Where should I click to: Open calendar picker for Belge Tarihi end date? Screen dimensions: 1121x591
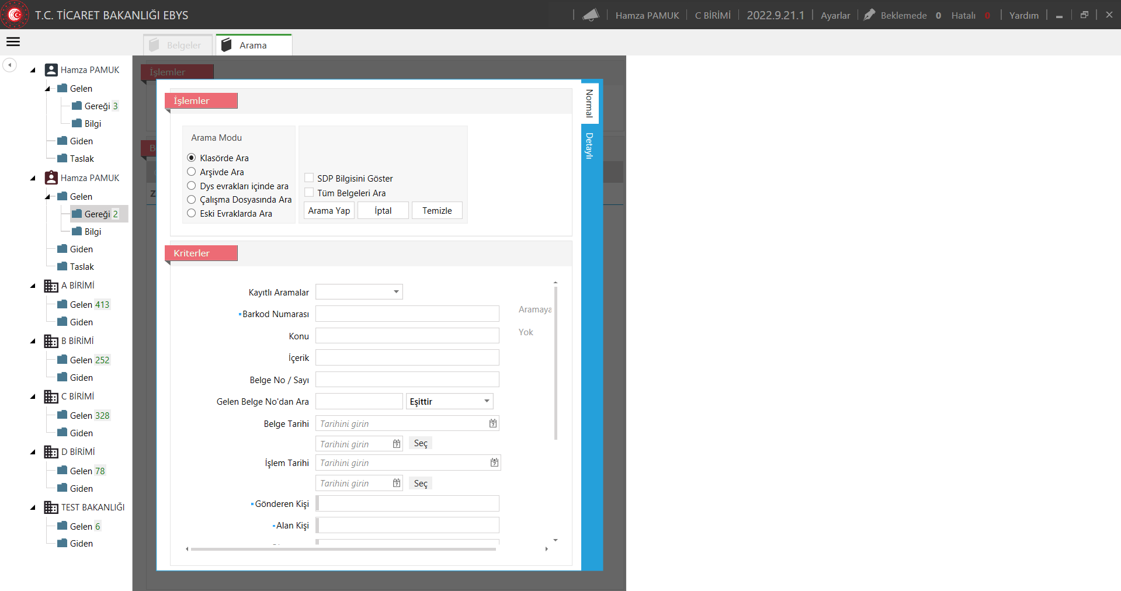tap(397, 444)
